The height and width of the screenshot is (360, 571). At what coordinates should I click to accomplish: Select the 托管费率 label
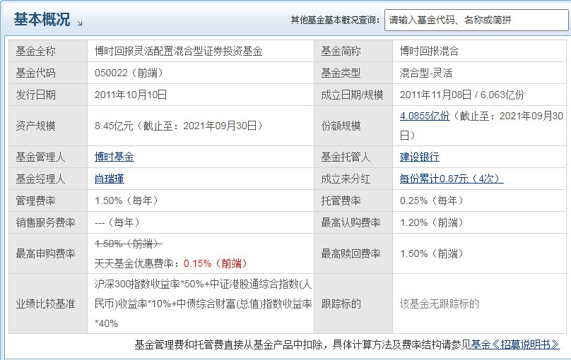[x=341, y=200]
